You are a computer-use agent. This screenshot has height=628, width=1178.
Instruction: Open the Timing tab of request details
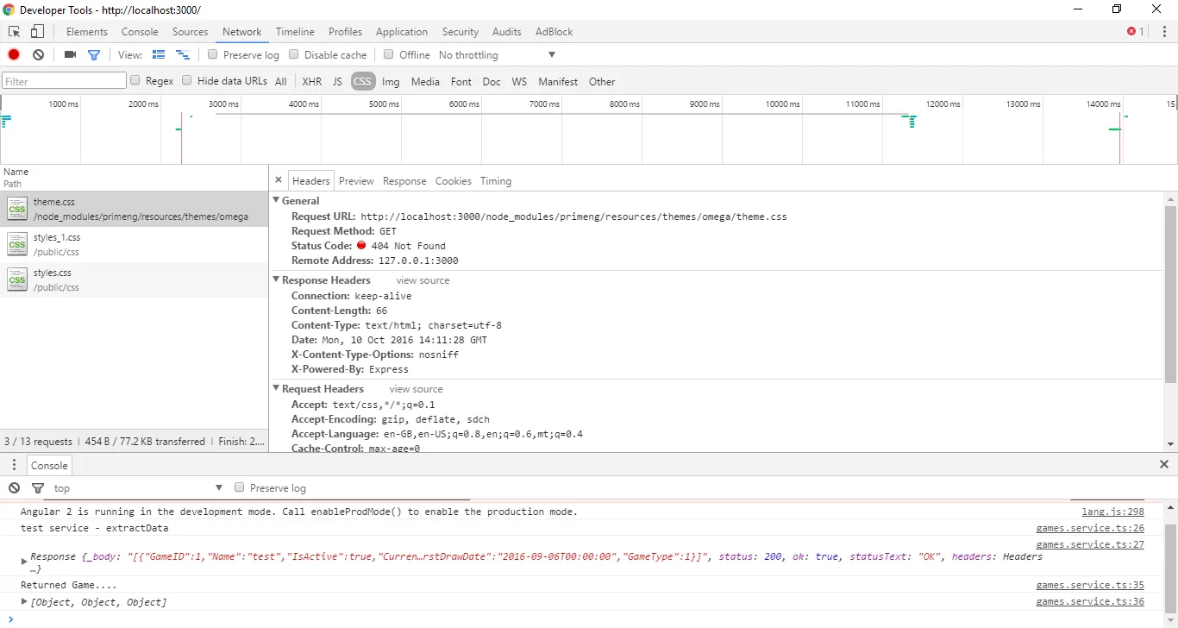coord(496,181)
